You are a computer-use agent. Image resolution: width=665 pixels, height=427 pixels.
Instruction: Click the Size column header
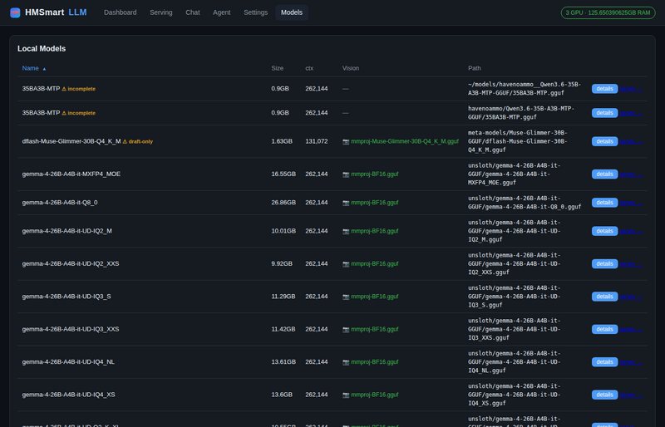pyautogui.click(x=278, y=68)
